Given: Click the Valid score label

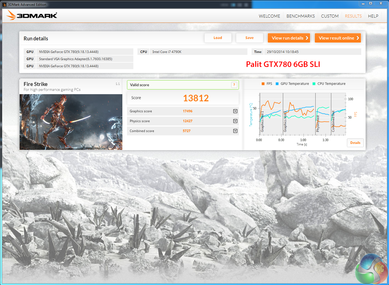Looking at the screenshot, I should (x=139, y=85).
